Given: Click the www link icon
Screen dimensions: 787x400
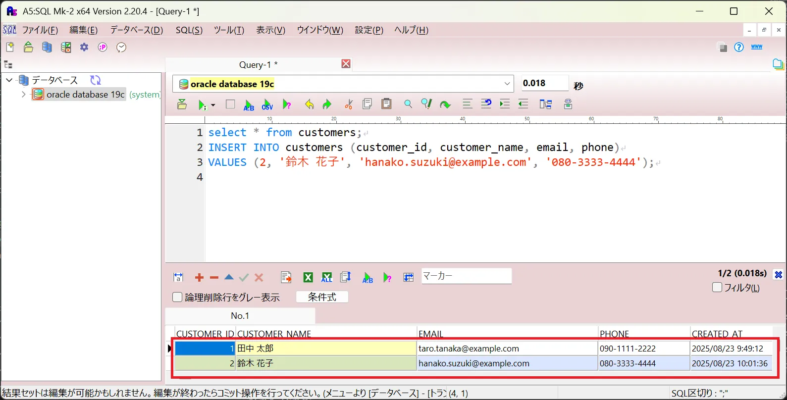Looking at the screenshot, I should tap(757, 47).
